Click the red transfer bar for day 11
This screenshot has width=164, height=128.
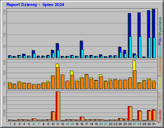(57, 106)
